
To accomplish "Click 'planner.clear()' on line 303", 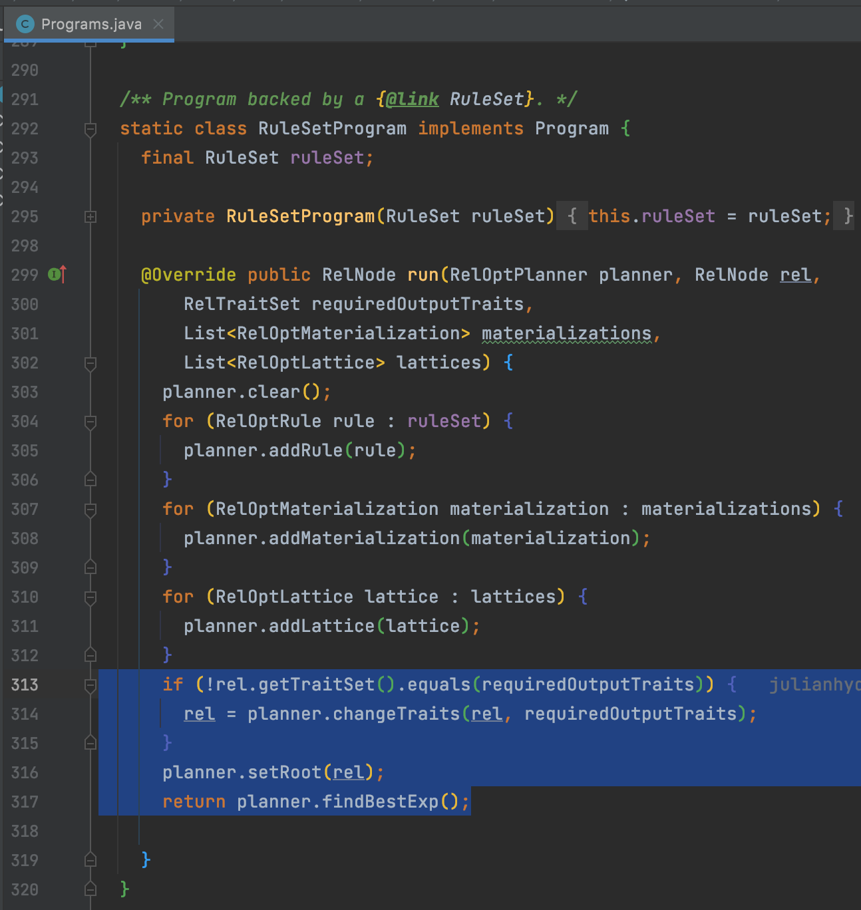I will pyautogui.click(x=242, y=392).
